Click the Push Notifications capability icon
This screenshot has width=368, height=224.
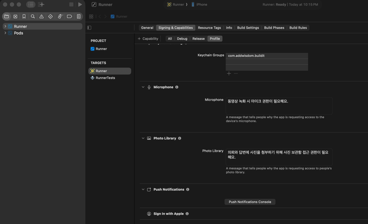[x=149, y=190]
